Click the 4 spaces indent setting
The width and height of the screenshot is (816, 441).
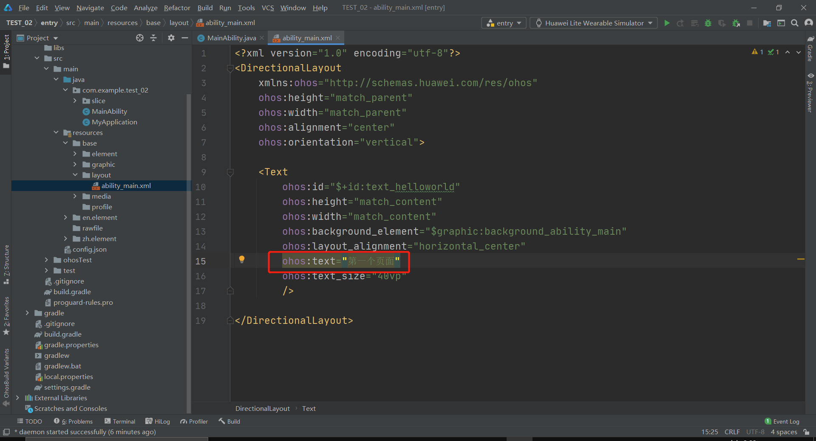(x=784, y=432)
